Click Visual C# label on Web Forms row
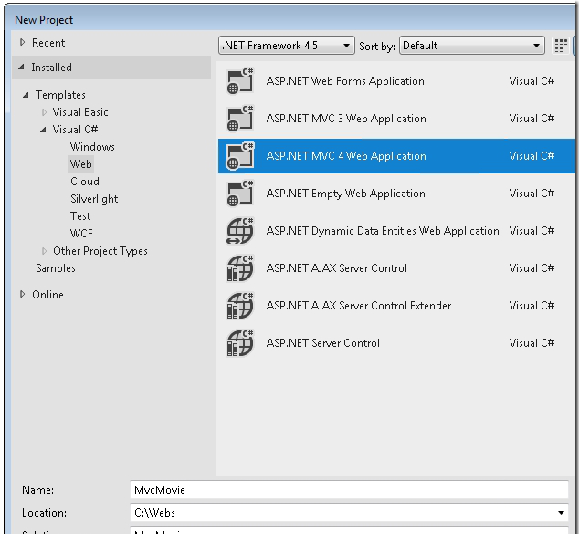The height and width of the screenshot is (555, 579). pyautogui.click(x=532, y=81)
